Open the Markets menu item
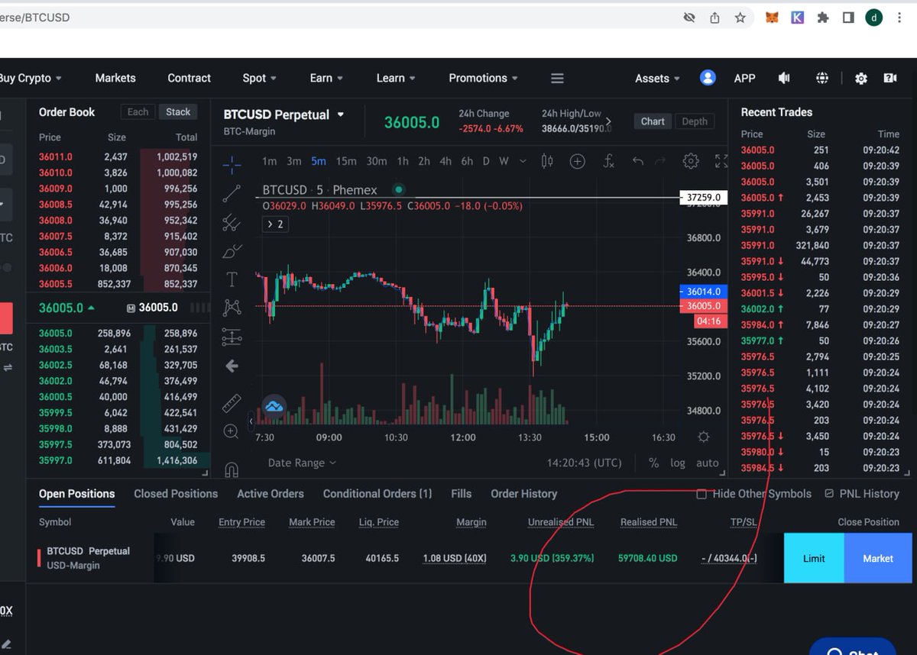917x655 pixels. click(115, 78)
